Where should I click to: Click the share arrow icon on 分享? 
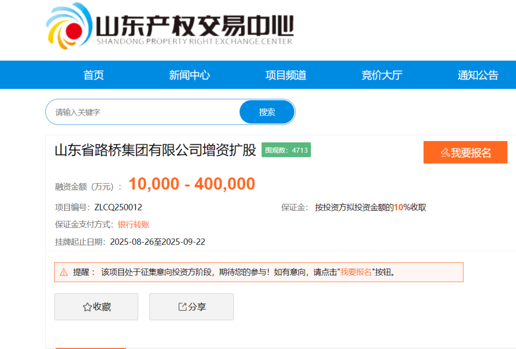click(183, 307)
